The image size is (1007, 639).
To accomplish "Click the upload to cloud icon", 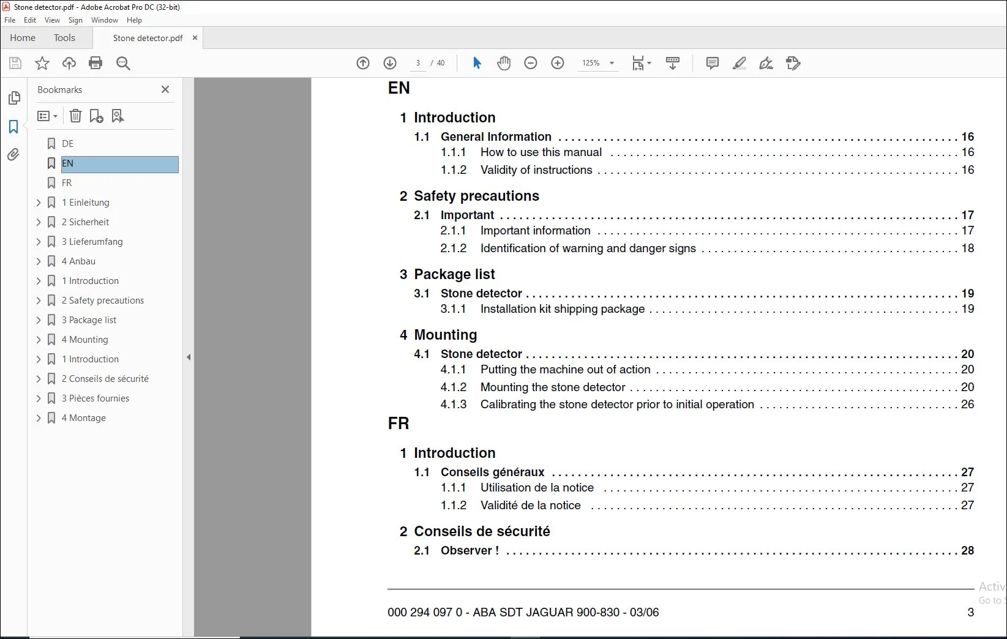I will click(x=69, y=63).
